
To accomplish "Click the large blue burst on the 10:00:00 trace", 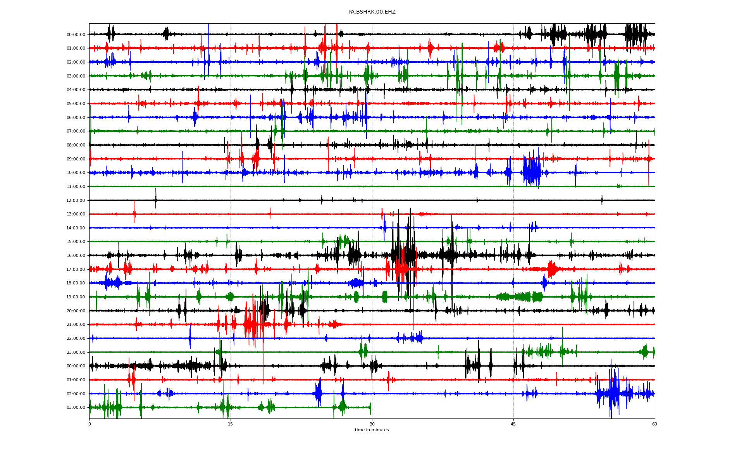I will tap(532, 172).
